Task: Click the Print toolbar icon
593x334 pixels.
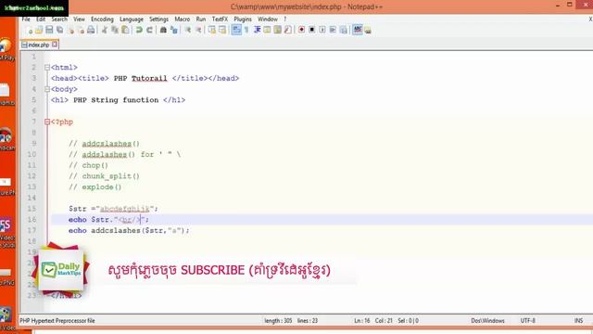Action: point(91,30)
